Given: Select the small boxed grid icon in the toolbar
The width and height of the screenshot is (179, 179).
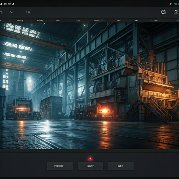Looking at the screenshot, I should coord(28,12).
